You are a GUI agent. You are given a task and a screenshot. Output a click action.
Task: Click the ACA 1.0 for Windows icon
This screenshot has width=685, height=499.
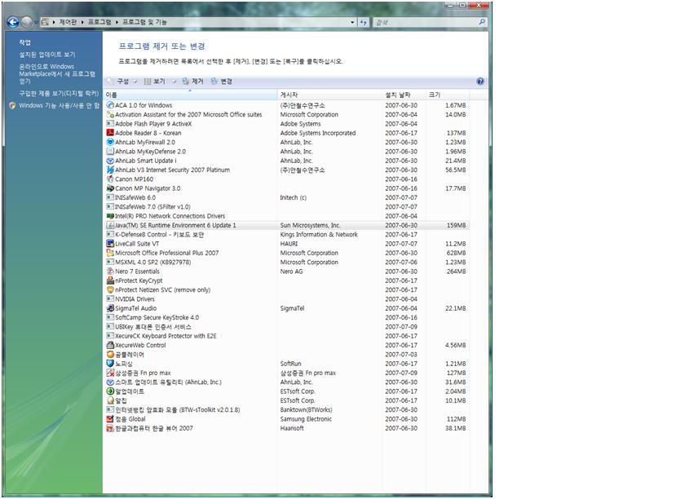[110, 105]
